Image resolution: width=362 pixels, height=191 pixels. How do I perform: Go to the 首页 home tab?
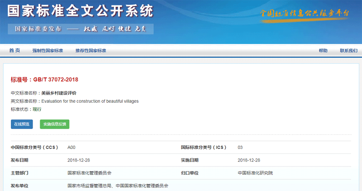14,51
